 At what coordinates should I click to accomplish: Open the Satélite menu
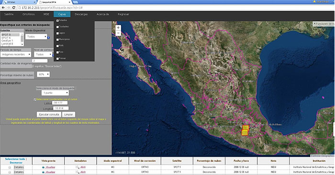(9, 14)
